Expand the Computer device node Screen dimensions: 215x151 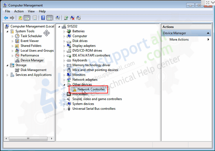(64, 36)
